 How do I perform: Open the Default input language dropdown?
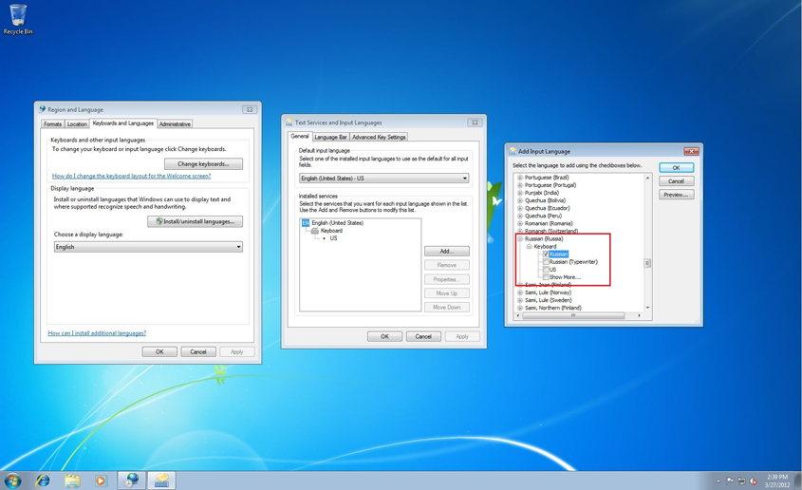coord(383,179)
